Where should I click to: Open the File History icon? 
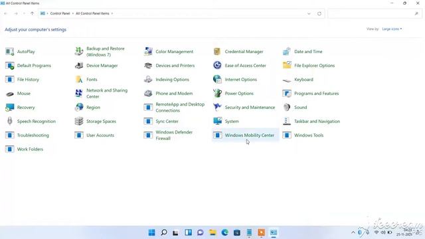tap(10, 80)
